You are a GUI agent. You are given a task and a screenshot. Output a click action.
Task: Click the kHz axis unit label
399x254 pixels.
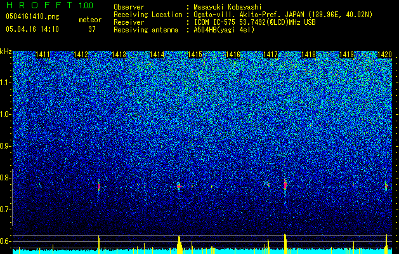coord(6,51)
